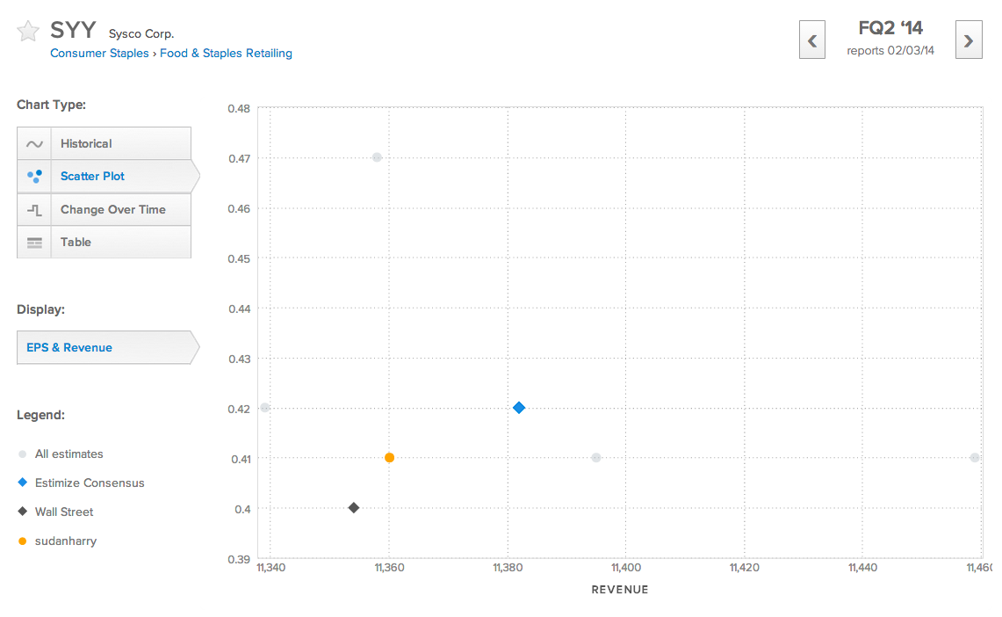Click the Historical wave icon
The width and height of the screenshot is (1002, 617).
[34, 144]
